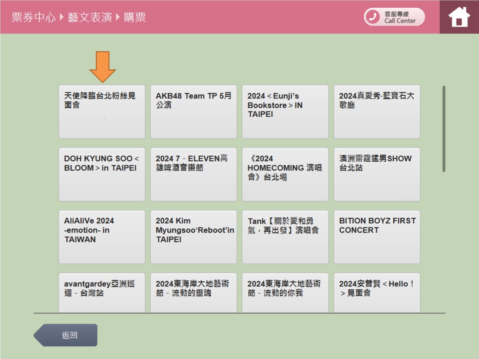Screen dimensions: 479x359
Task: Open avantgardey亞洲巡迴 台灣站
Action: [102, 292]
